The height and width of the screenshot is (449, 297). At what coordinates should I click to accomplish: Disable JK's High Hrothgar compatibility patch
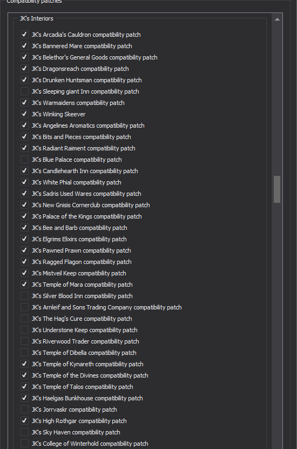(x=25, y=421)
